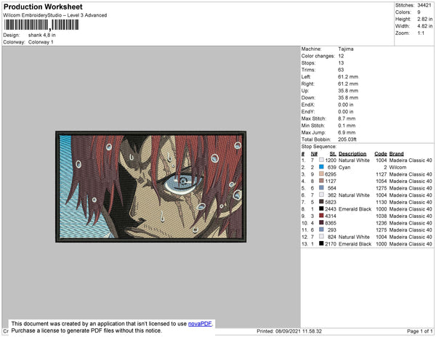The image size is (436, 337).
Task: Click the code 1236 in row 10
Action: 381,223
